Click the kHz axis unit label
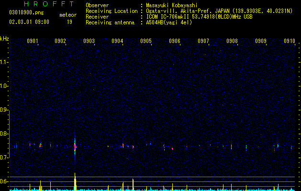Viewport: 301px width, 191px height. pyautogui.click(x=4, y=39)
